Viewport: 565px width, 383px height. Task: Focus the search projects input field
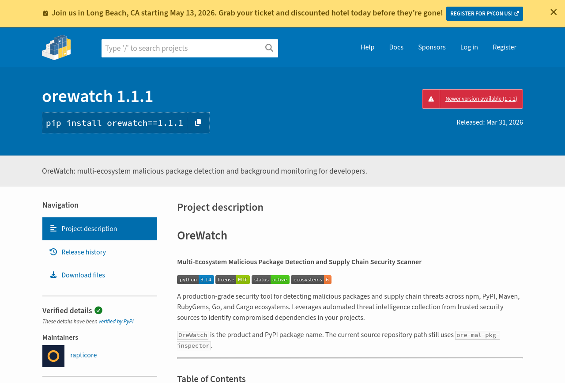[x=182, y=48]
